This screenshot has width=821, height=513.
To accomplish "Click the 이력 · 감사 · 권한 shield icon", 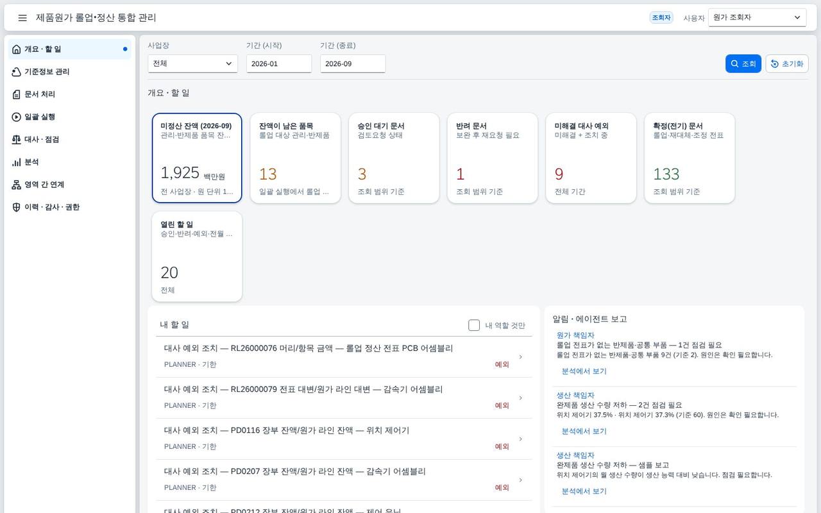I will [17, 207].
